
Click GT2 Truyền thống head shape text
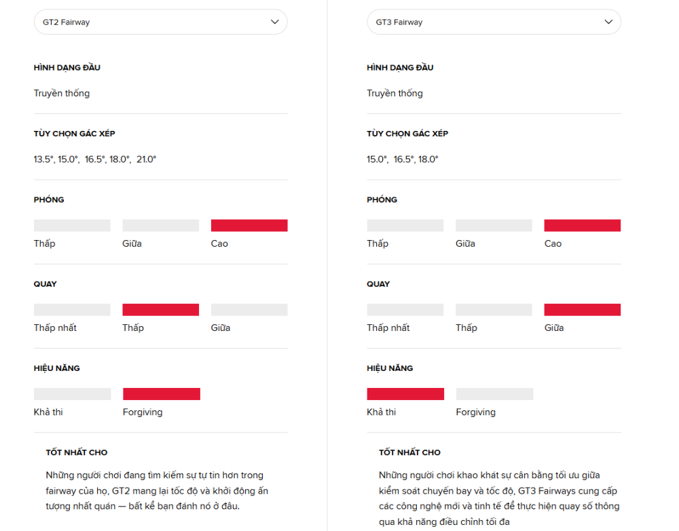coord(62,94)
